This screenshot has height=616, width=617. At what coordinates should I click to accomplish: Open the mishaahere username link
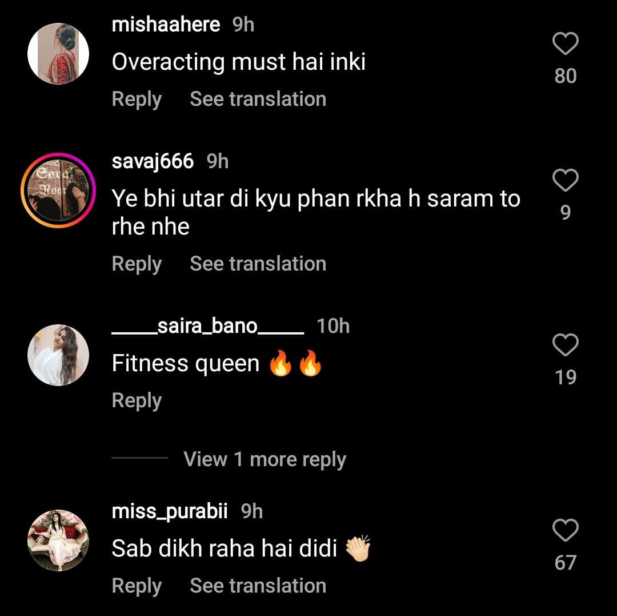coord(166,25)
